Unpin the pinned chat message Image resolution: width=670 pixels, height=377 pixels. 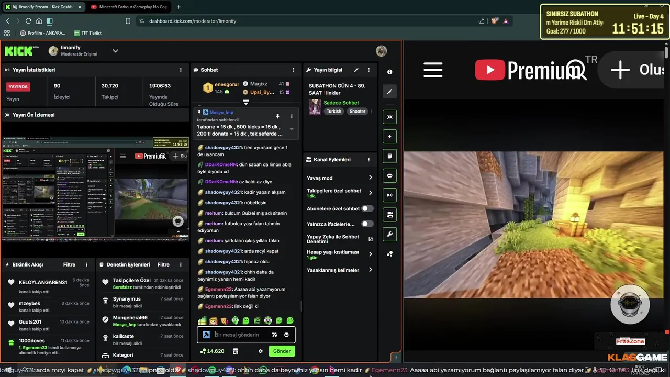(277, 116)
